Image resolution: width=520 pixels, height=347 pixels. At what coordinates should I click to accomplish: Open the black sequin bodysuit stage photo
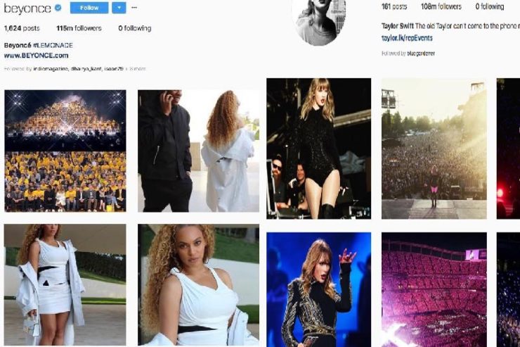coord(319,149)
